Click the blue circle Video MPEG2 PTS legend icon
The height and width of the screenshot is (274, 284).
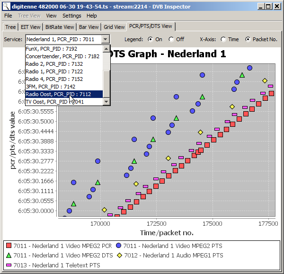(118, 246)
